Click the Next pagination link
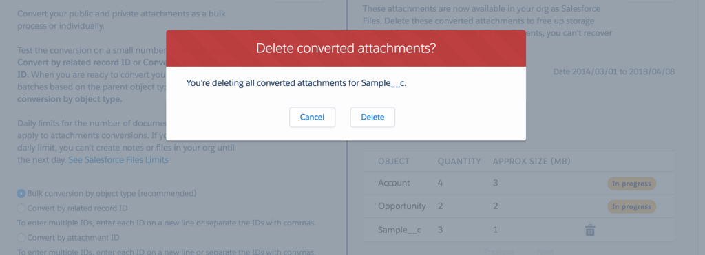The image size is (705, 255). [546, 252]
